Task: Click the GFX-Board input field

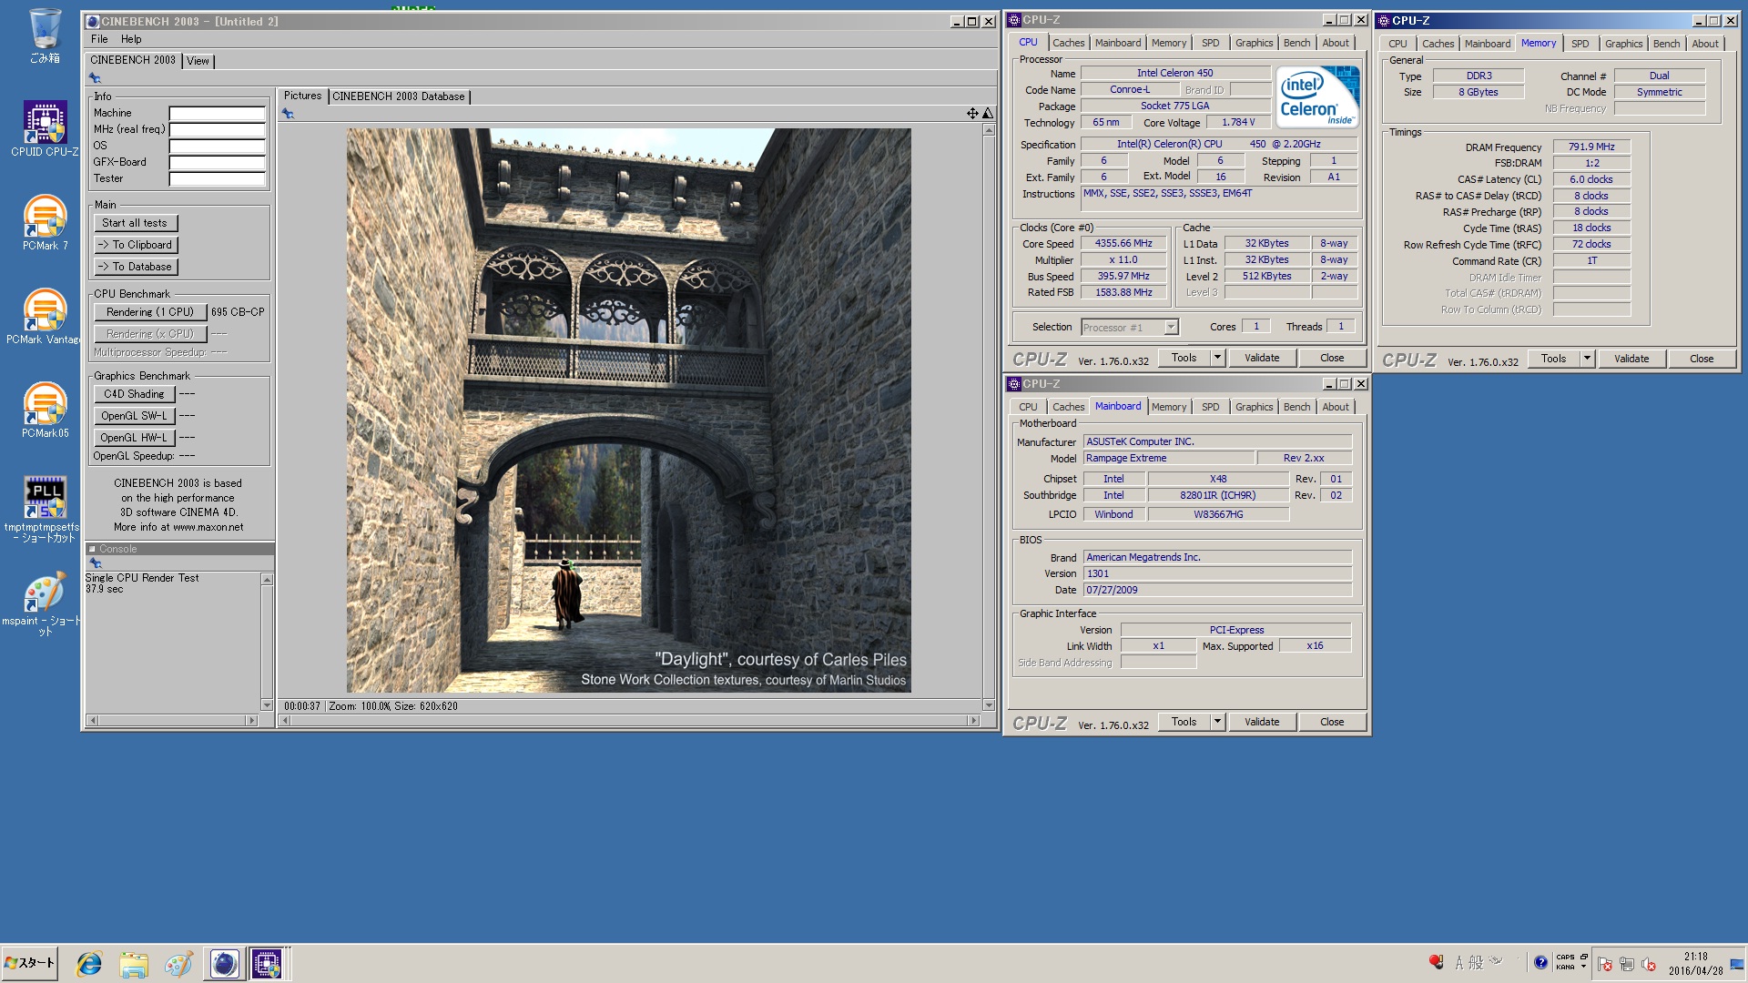Action: [217, 163]
